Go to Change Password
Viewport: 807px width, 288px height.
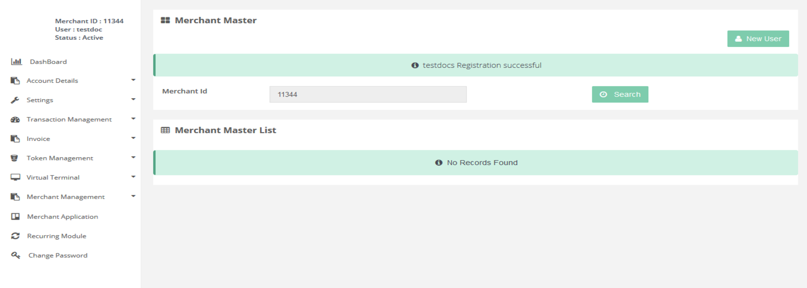pos(58,255)
